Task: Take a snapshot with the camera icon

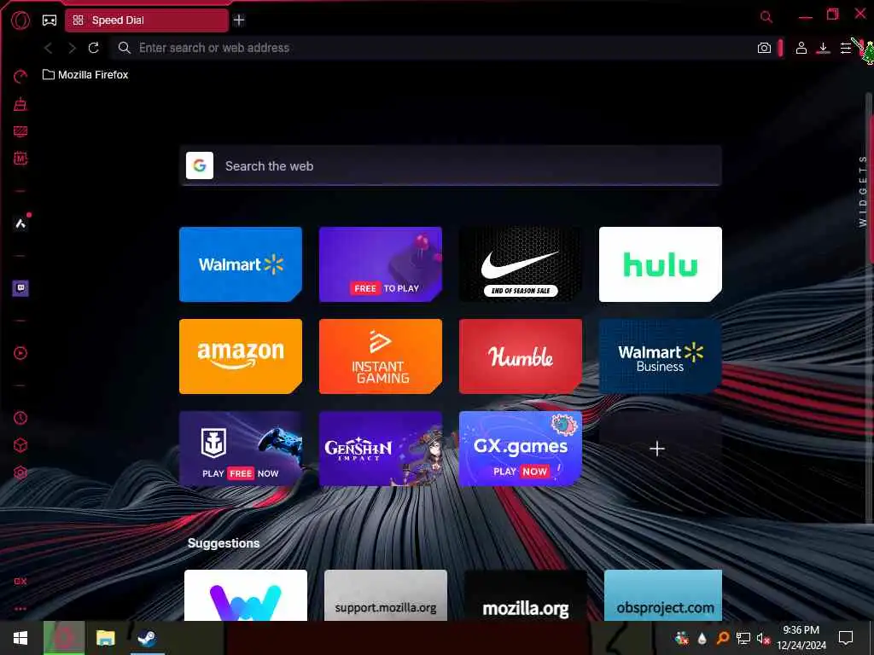Action: [764, 48]
